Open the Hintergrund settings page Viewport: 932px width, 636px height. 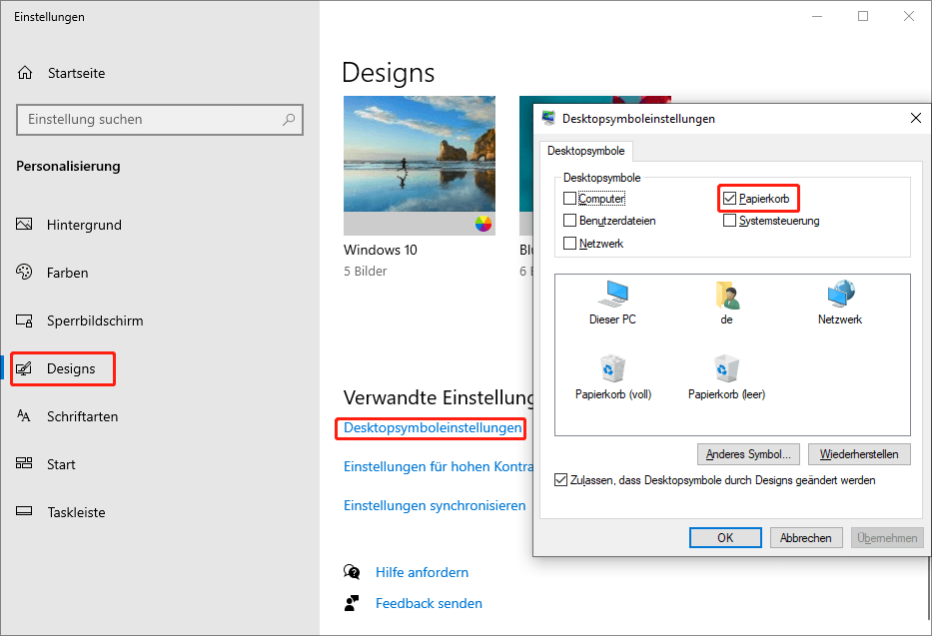pos(84,225)
